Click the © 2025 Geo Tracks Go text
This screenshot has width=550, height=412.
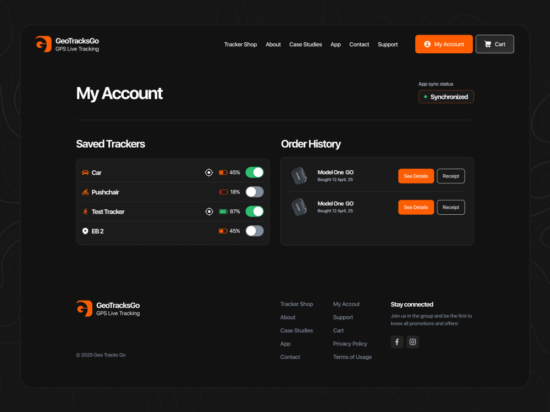(x=101, y=355)
